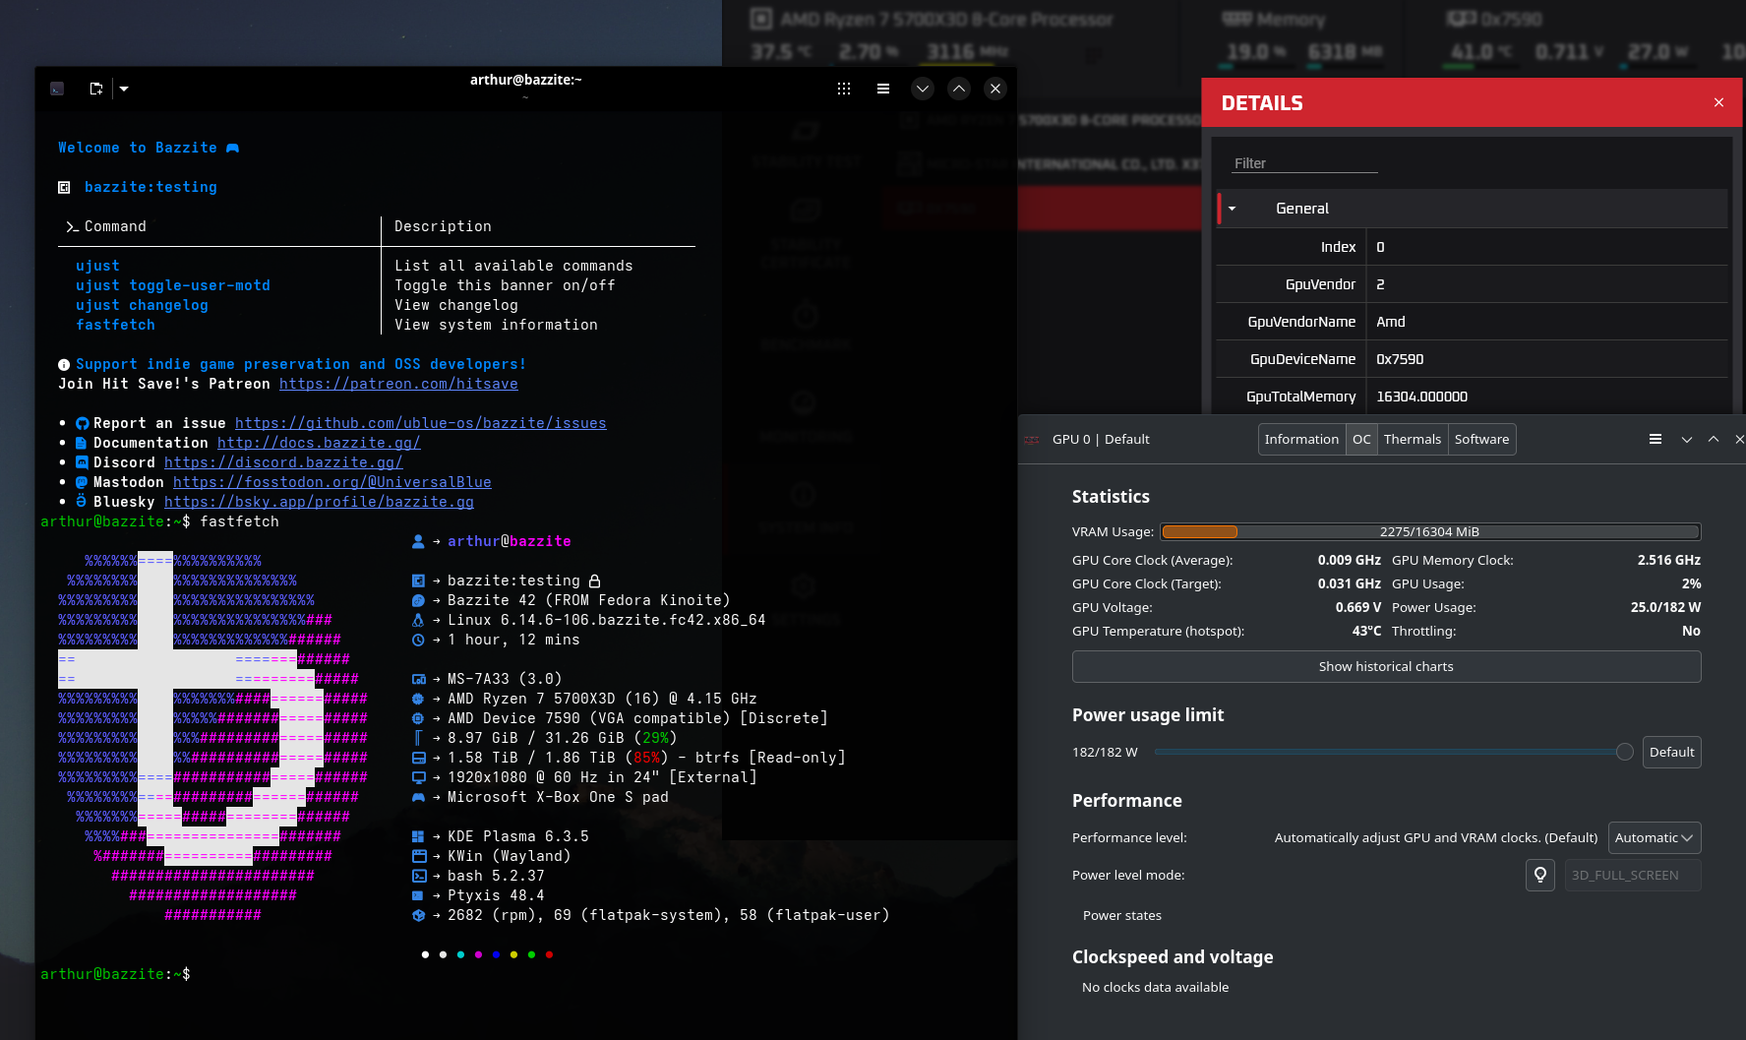Click the Bazzite 42 (FROM Fedora Kinoite) line

pos(588,600)
